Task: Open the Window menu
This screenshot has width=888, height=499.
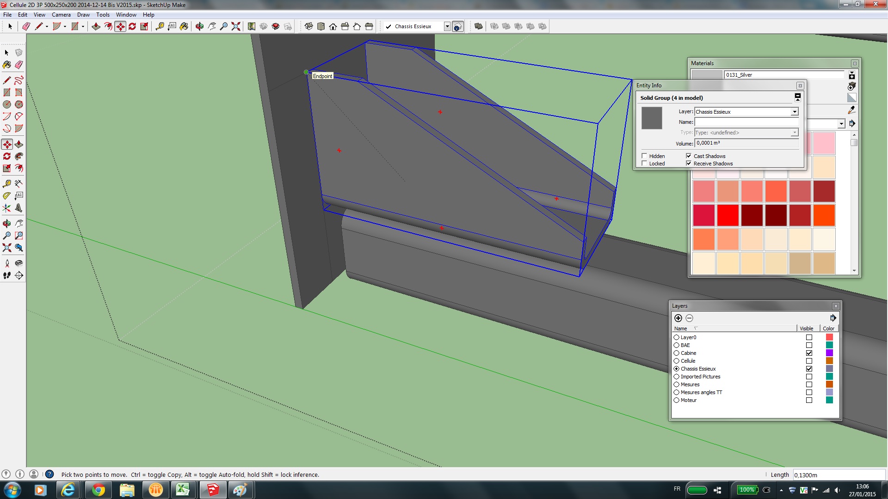Action: (x=126, y=15)
